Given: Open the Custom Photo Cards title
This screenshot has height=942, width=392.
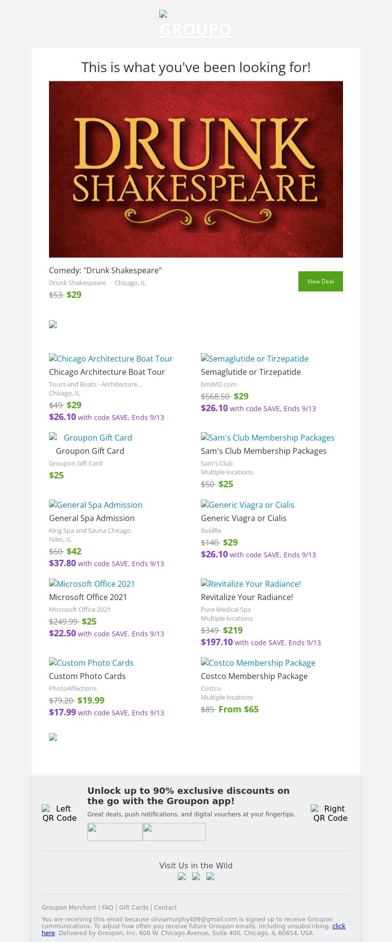Looking at the screenshot, I should [87, 676].
